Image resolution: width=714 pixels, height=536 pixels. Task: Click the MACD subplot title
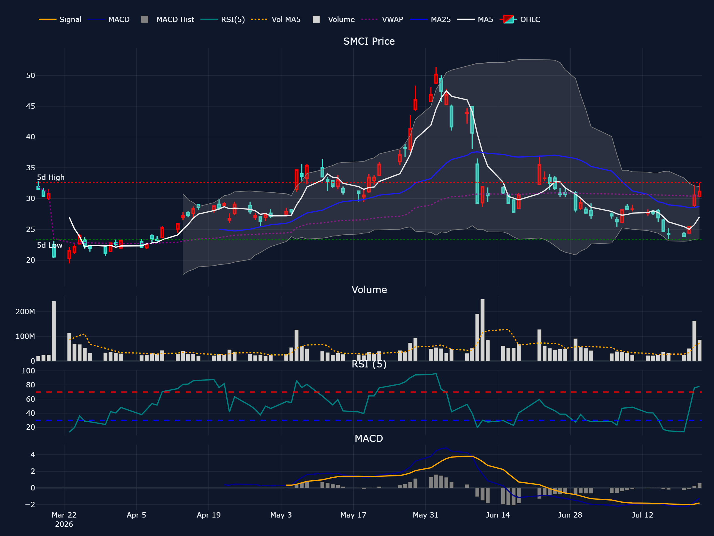click(x=369, y=438)
